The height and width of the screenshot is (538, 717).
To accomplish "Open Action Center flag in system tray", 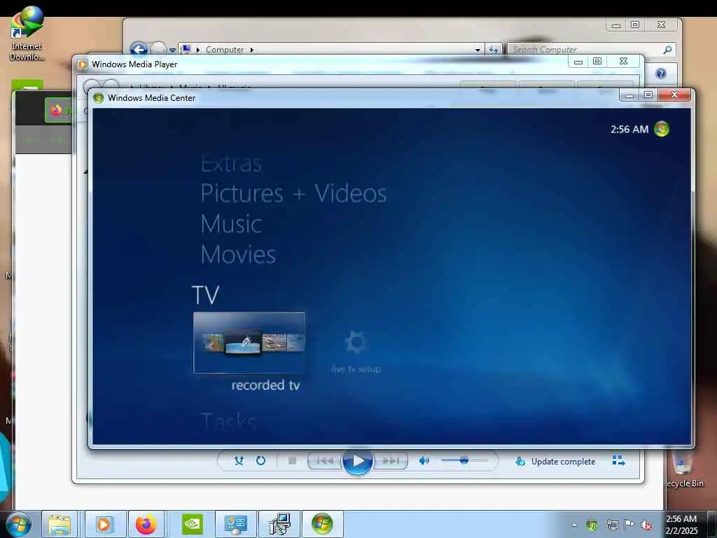I will tap(629, 525).
